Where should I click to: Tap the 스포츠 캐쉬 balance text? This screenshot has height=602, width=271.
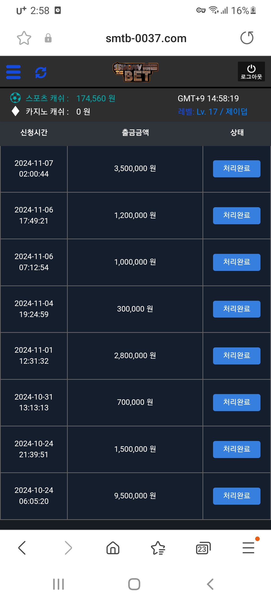[71, 98]
